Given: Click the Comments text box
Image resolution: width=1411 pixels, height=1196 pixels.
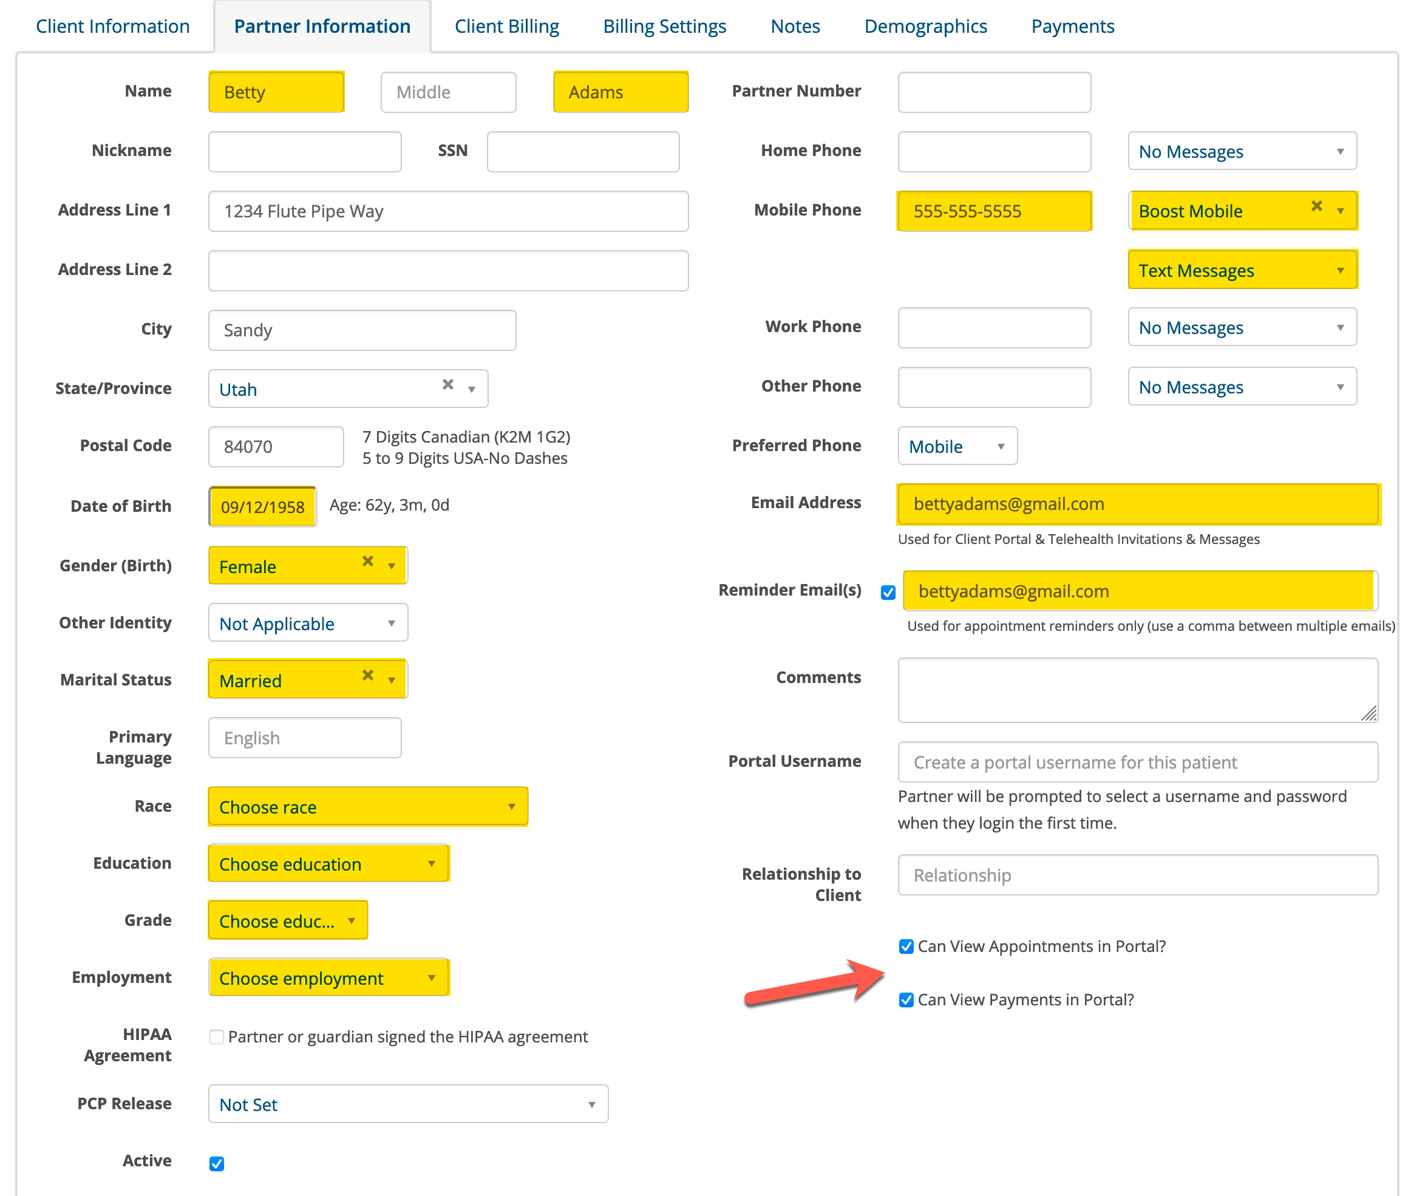Looking at the screenshot, I should (1137, 690).
